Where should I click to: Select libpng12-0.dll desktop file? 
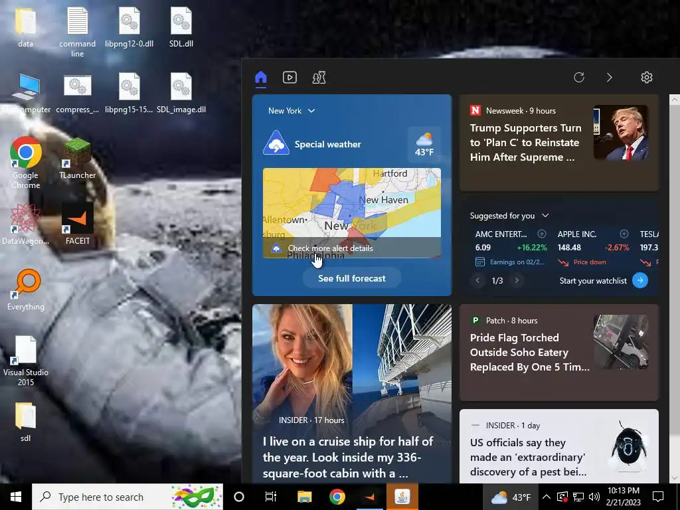coord(129,27)
